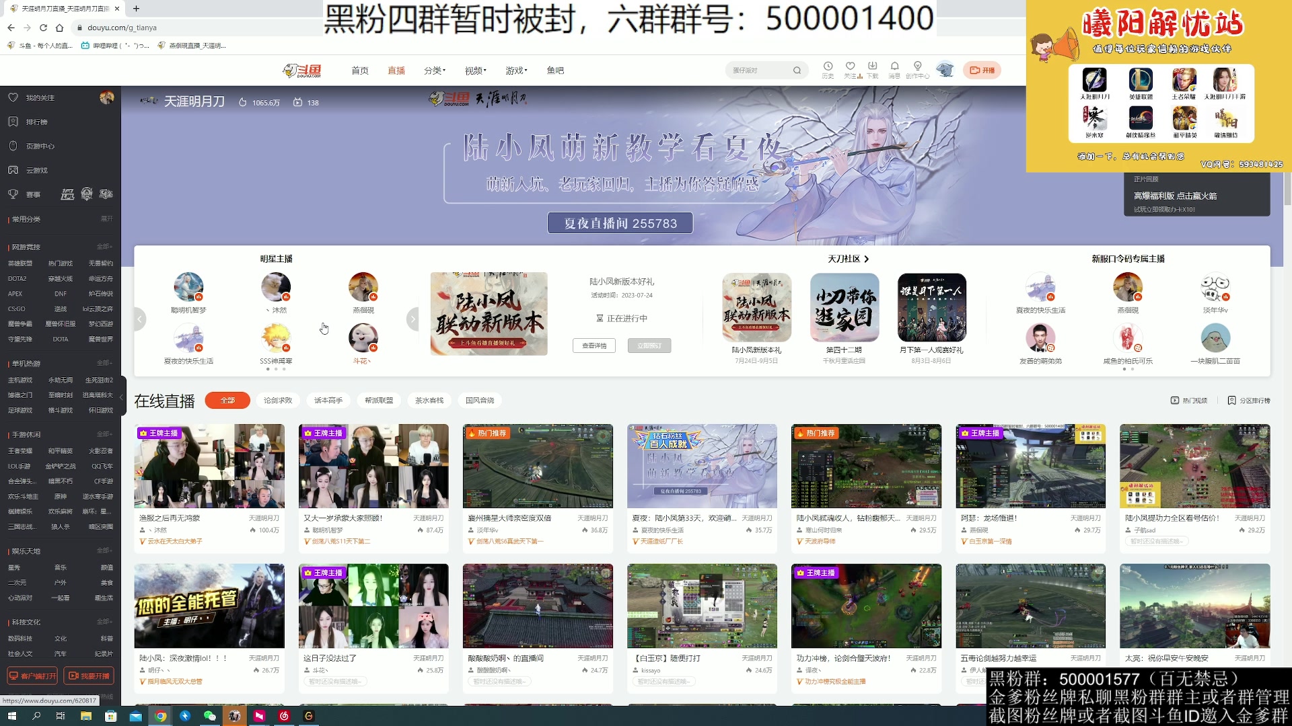The image size is (1292, 726).
Task: Click the Douyu shark mascot avatar icon
Action: (945, 69)
